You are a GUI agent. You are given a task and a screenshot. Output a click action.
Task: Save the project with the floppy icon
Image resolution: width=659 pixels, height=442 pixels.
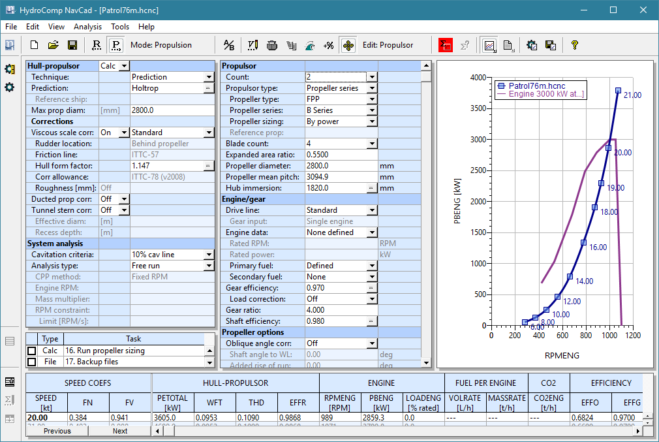72,45
